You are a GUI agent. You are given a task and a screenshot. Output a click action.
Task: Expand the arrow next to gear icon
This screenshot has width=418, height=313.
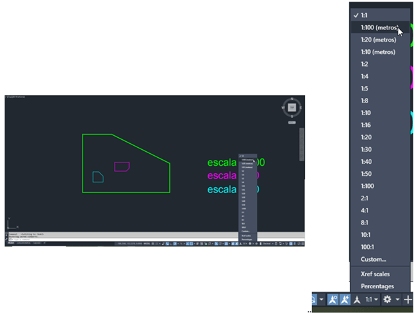399,300
